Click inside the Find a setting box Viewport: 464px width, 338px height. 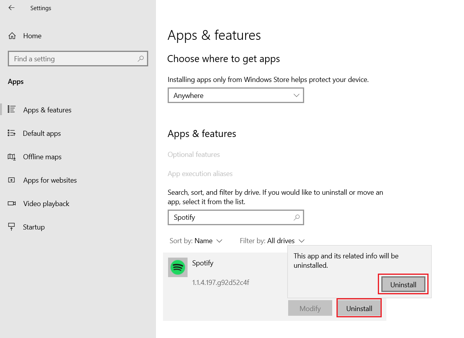[x=70, y=59]
